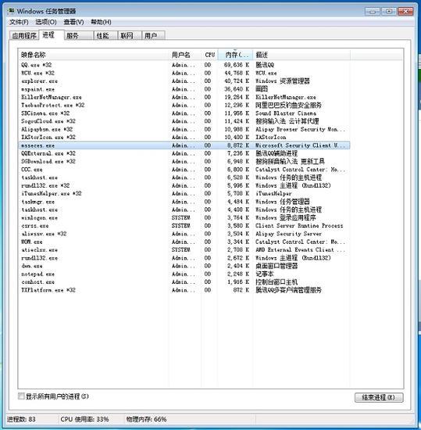Switch to the 用户 tab
This screenshot has height=430, width=421.
(x=153, y=36)
